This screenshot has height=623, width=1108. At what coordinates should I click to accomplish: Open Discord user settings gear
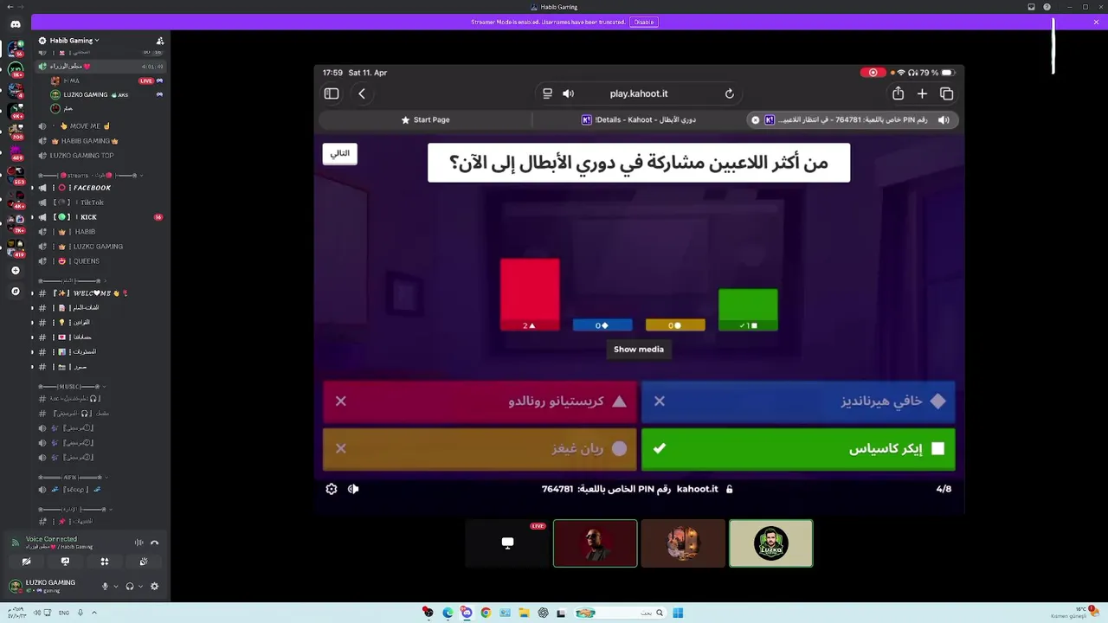pyautogui.click(x=155, y=586)
